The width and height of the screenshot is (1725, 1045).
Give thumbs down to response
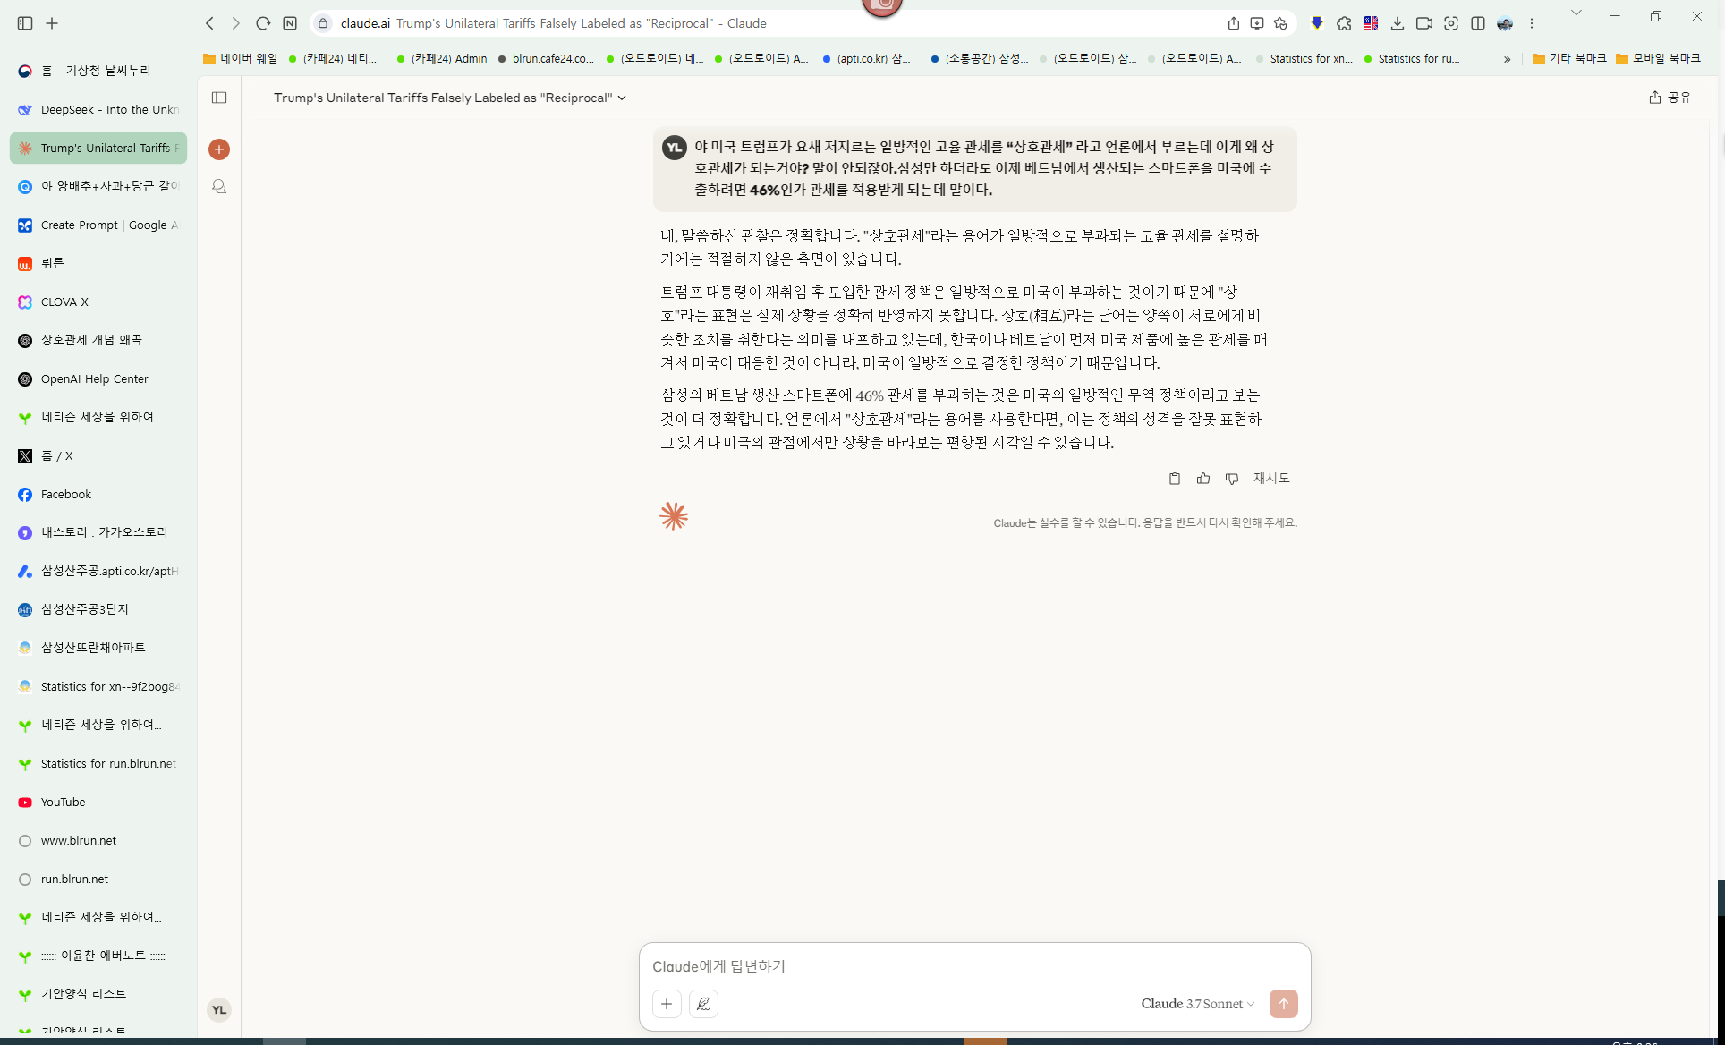click(1232, 479)
